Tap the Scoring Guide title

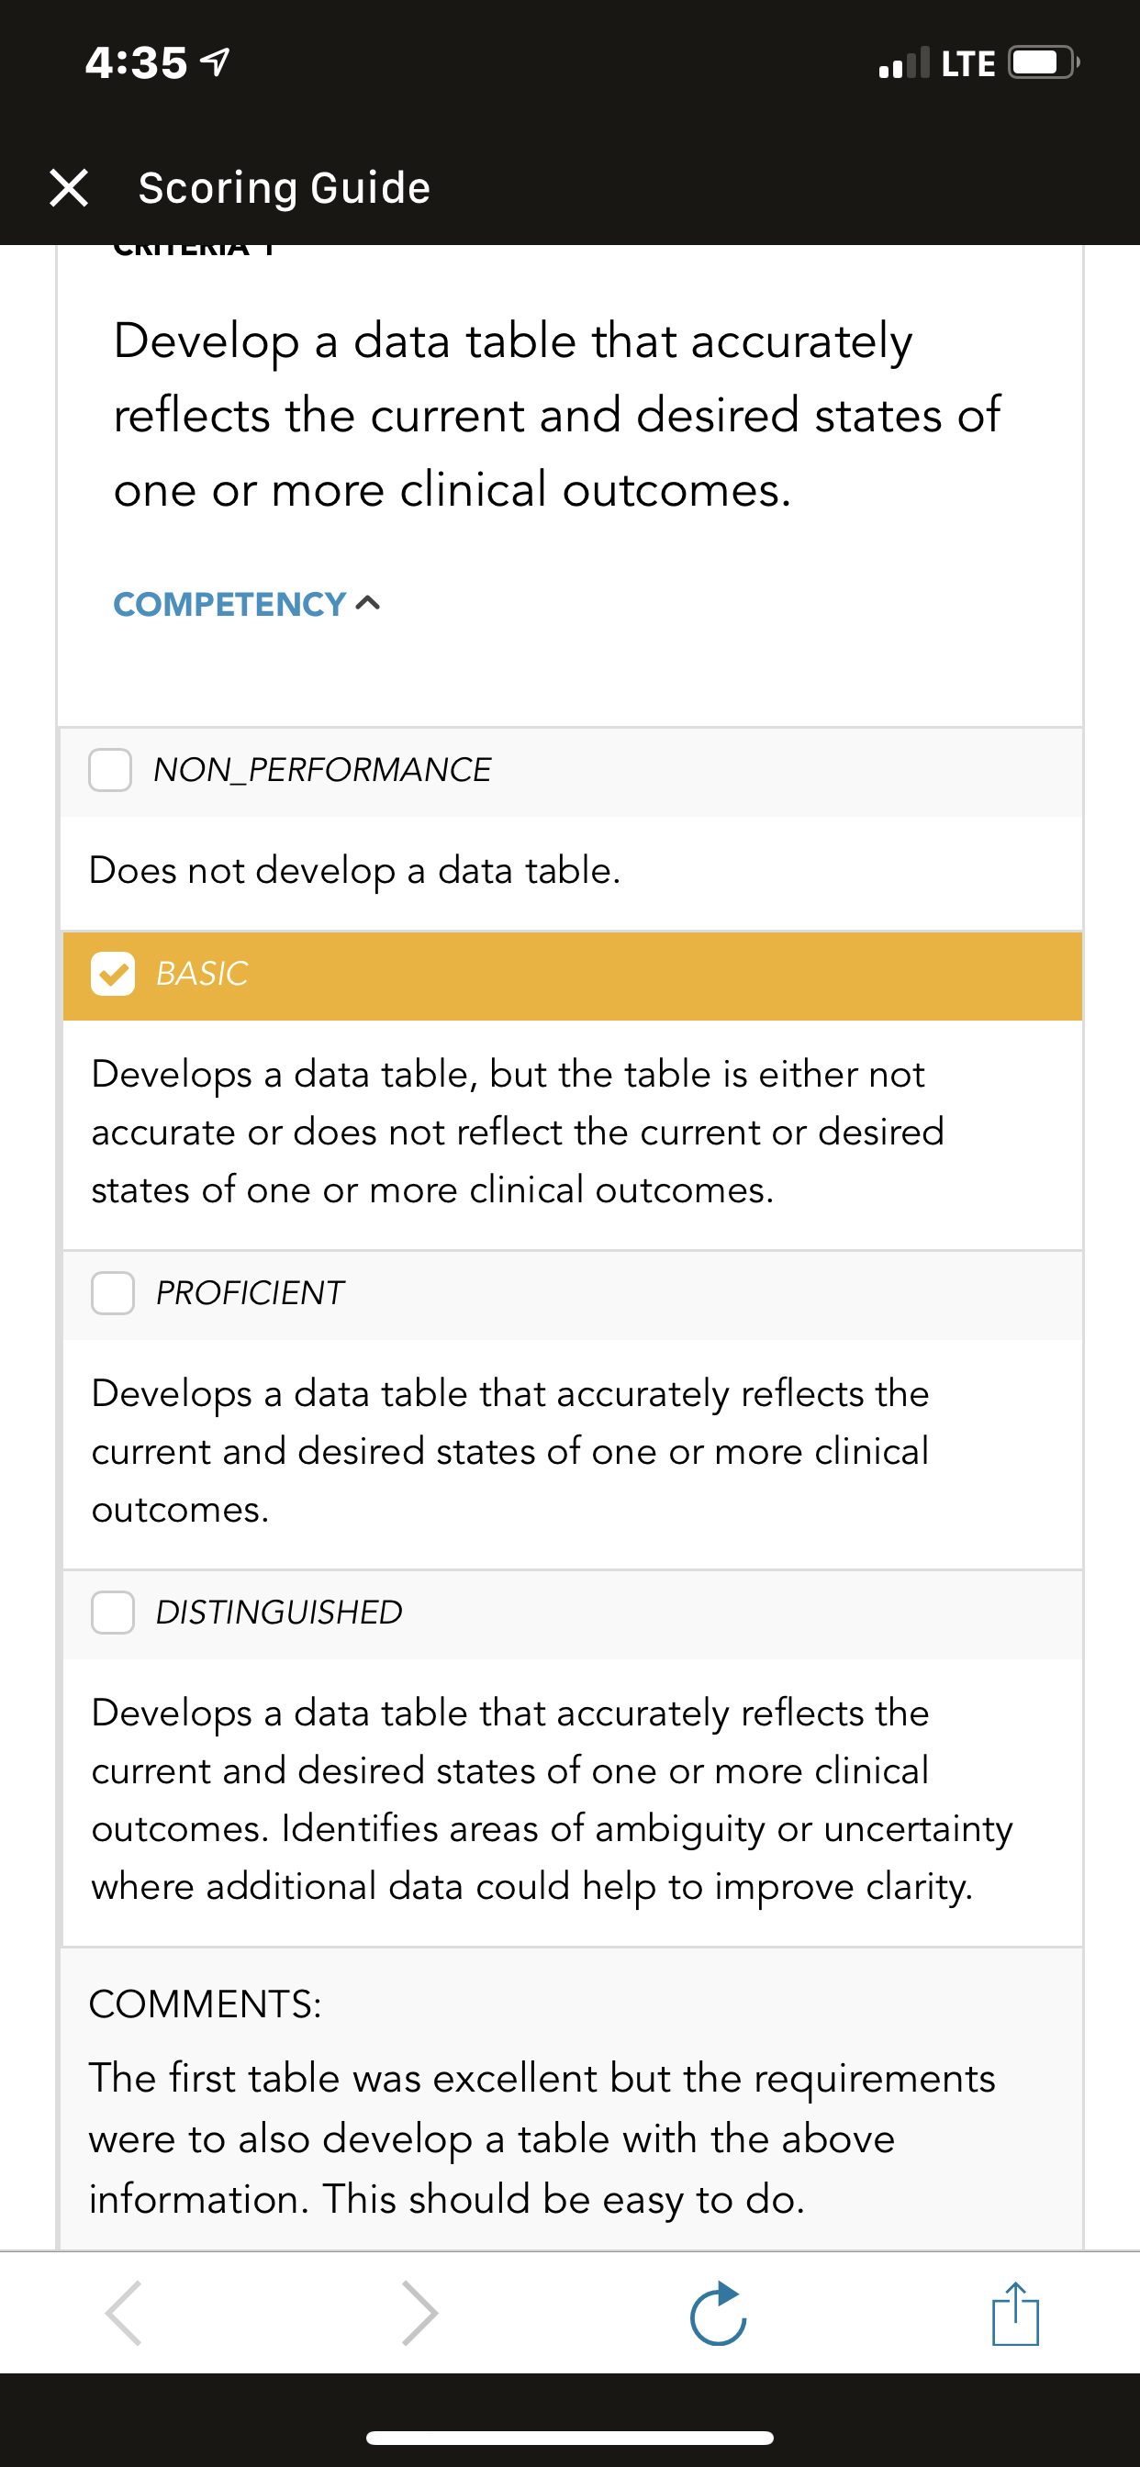tap(285, 188)
